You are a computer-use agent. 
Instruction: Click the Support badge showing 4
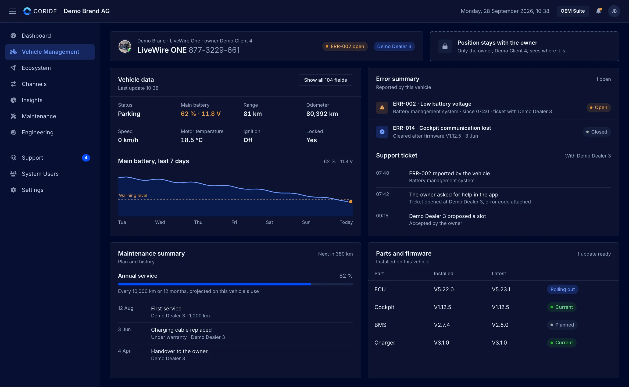coord(86,158)
